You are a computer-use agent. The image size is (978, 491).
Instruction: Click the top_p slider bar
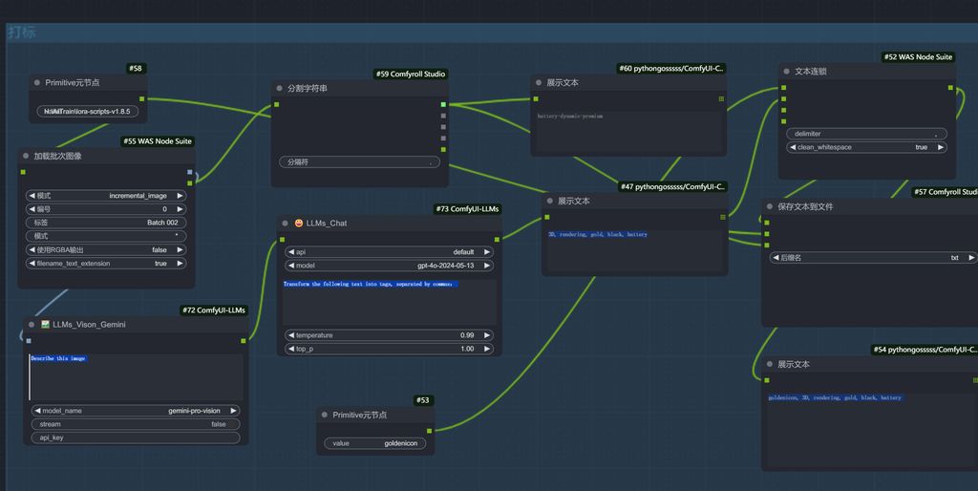pyautogui.click(x=390, y=349)
